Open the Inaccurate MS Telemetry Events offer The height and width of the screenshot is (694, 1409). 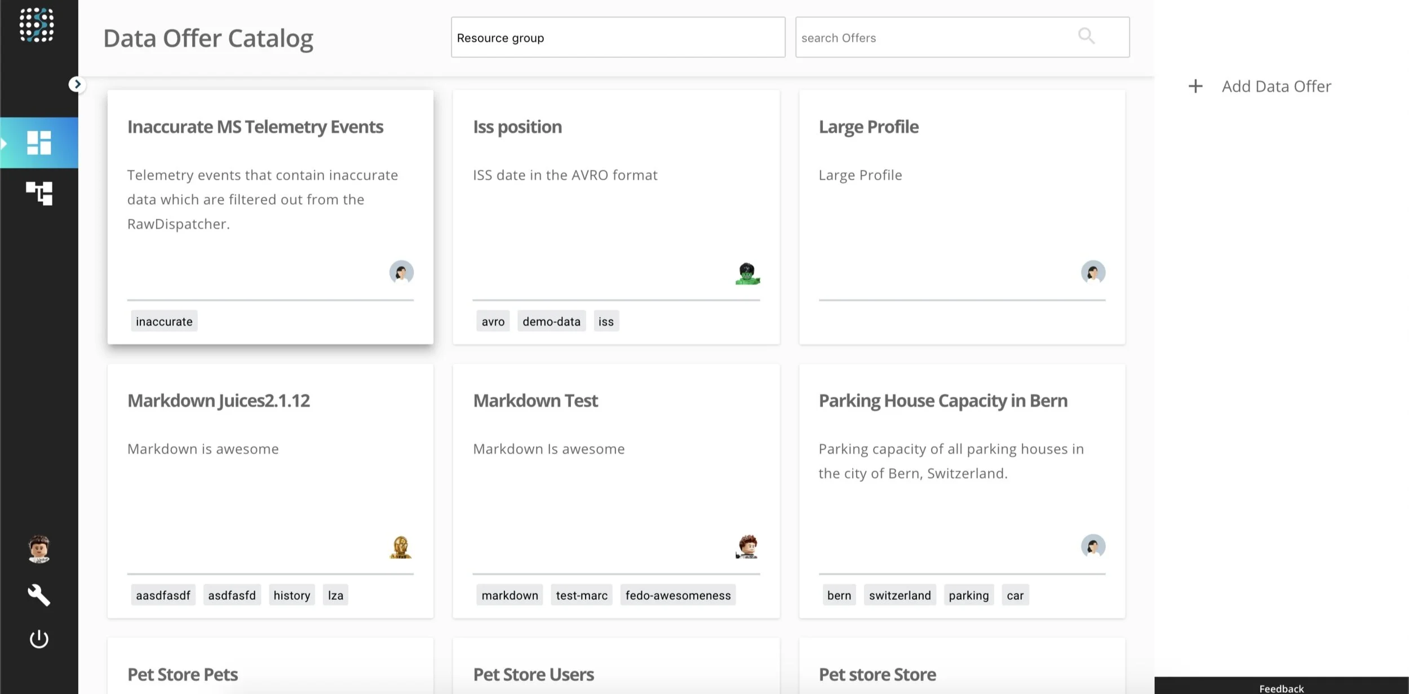click(255, 127)
